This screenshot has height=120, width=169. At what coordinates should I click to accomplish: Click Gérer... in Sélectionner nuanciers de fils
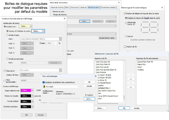100,108
